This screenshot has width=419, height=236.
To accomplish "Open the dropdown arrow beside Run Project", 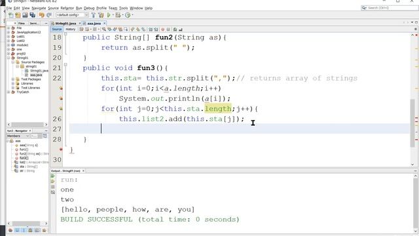I will click(113, 15).
